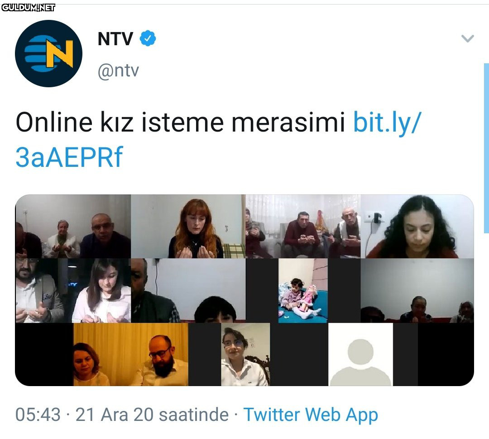
Task: Select the elderly couple video tile top left
Action: [73, 227]
